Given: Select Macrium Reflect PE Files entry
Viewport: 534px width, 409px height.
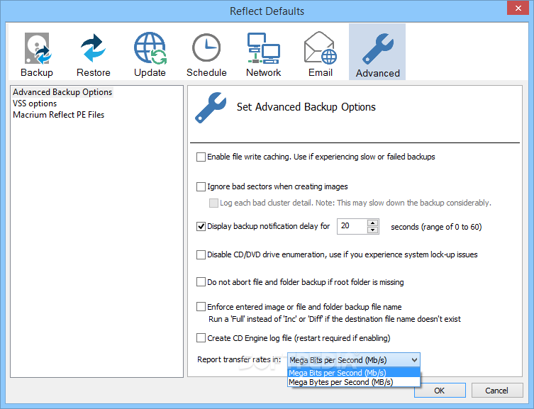Looking at the screenshot, I should [59, 115].
